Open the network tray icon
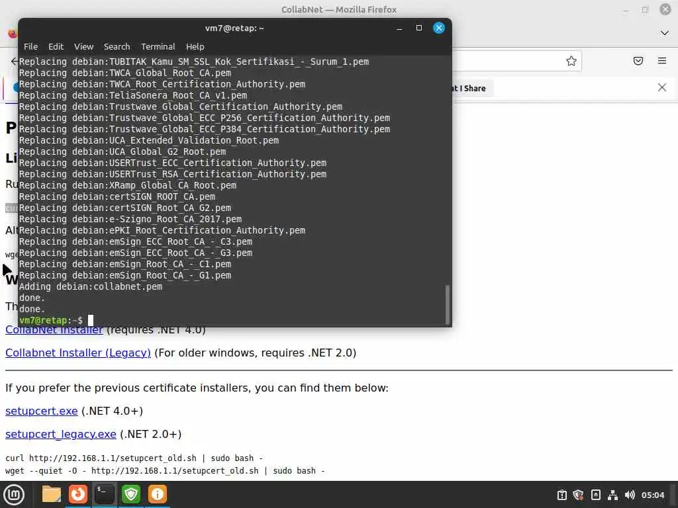Image resolution: width=678 pixels, height=508 pixels. point(612,495)
